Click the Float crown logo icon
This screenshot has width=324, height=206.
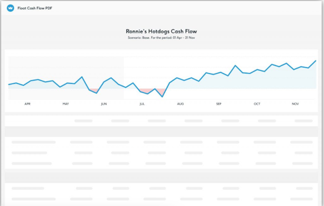click(x=10, y=8)
